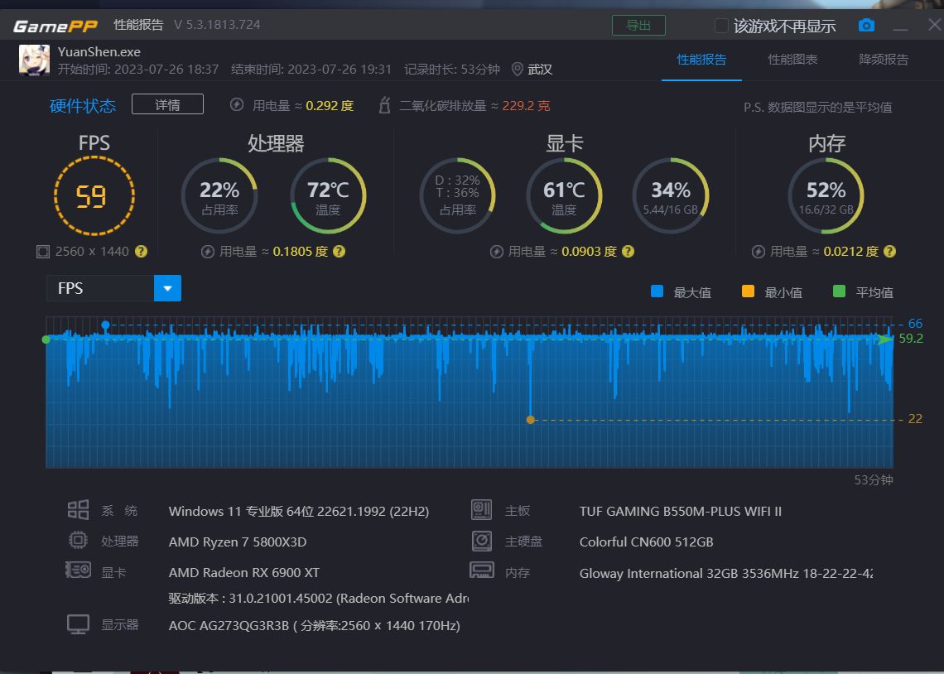Click the 53分钟 chart duration label
This screenshot has width=944, height=674.
(x=874, y=480)
